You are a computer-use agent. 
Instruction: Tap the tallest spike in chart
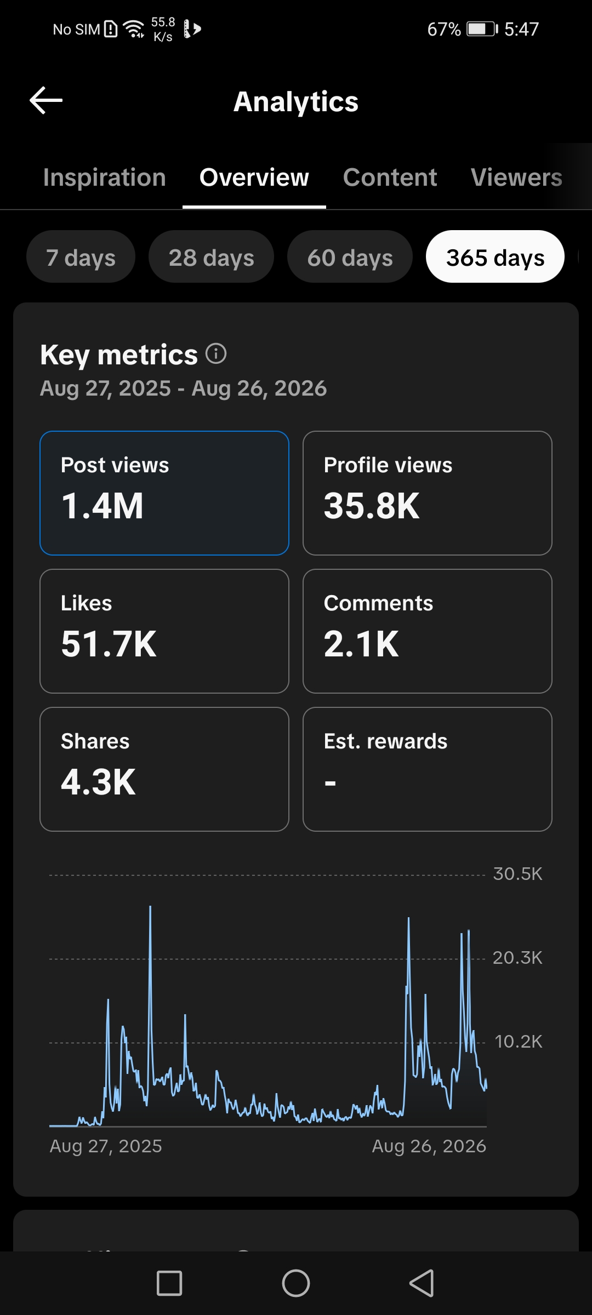[x=150, y=910]
